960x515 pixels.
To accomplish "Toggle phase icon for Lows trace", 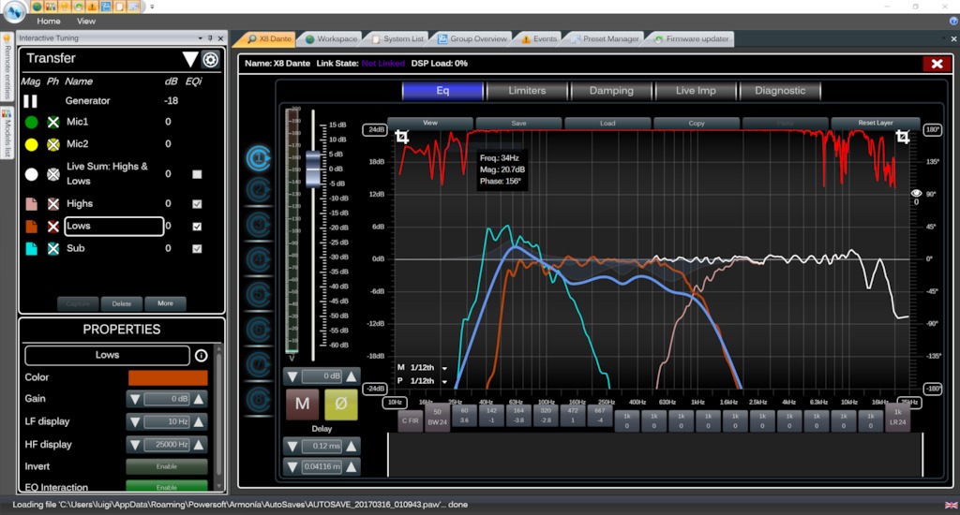I will coord(53,227).
